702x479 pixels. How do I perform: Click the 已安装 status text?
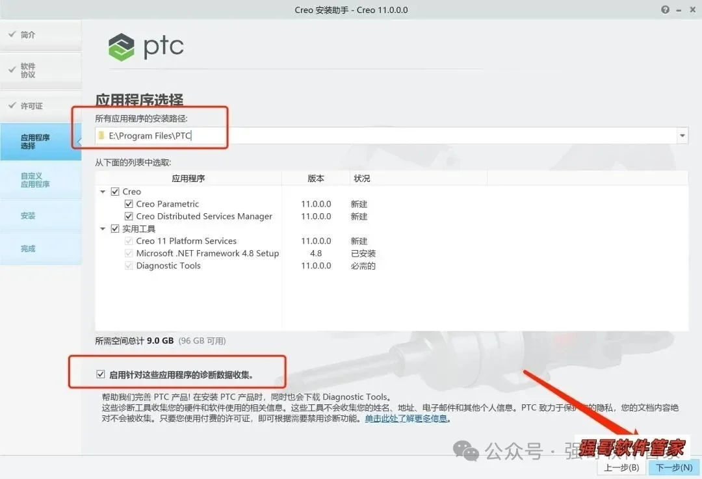(x=363, y=253)
